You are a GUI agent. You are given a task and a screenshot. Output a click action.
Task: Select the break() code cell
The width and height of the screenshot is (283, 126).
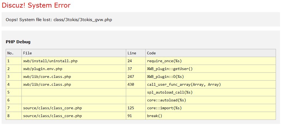click(x=211, y=116)
